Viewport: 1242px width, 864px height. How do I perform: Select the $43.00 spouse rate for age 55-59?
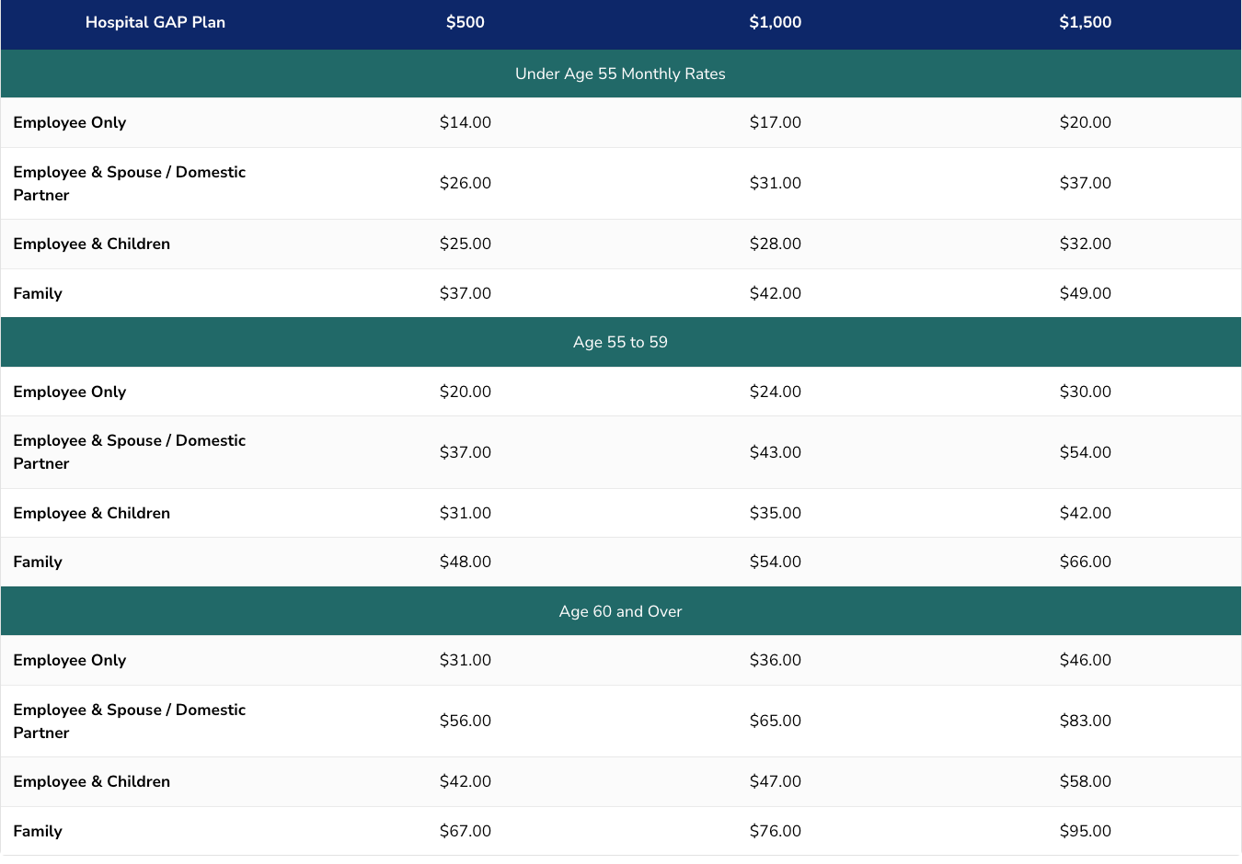tap(776, 452)
